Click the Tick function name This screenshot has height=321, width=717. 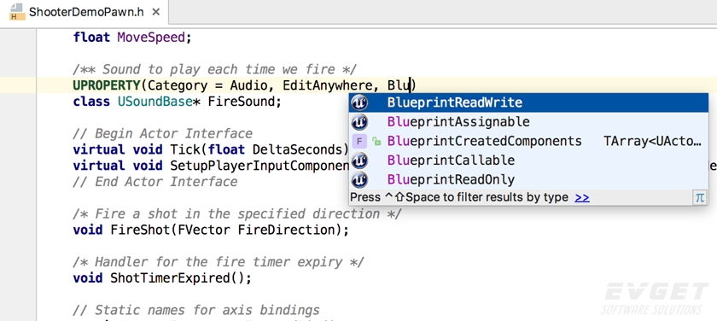(x=185, y=149)
